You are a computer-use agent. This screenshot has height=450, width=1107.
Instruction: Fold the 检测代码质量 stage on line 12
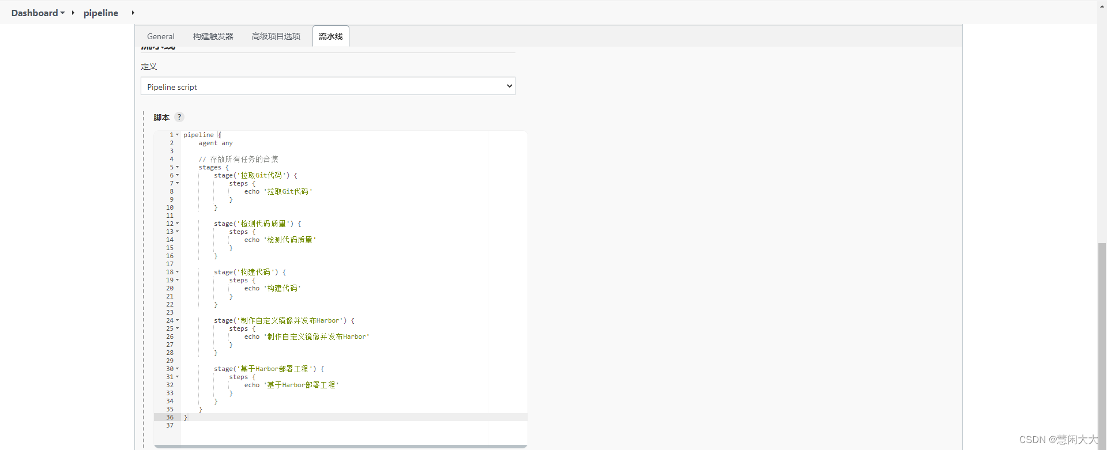(178, 224)
